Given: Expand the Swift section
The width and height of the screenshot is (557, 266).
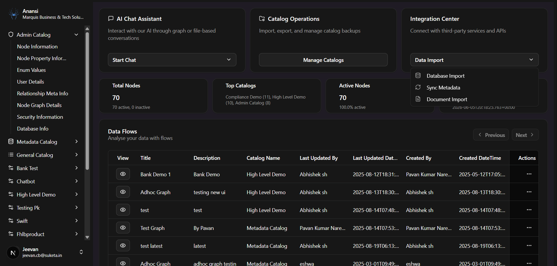Looking at the screenshot, I should [76, 221].
